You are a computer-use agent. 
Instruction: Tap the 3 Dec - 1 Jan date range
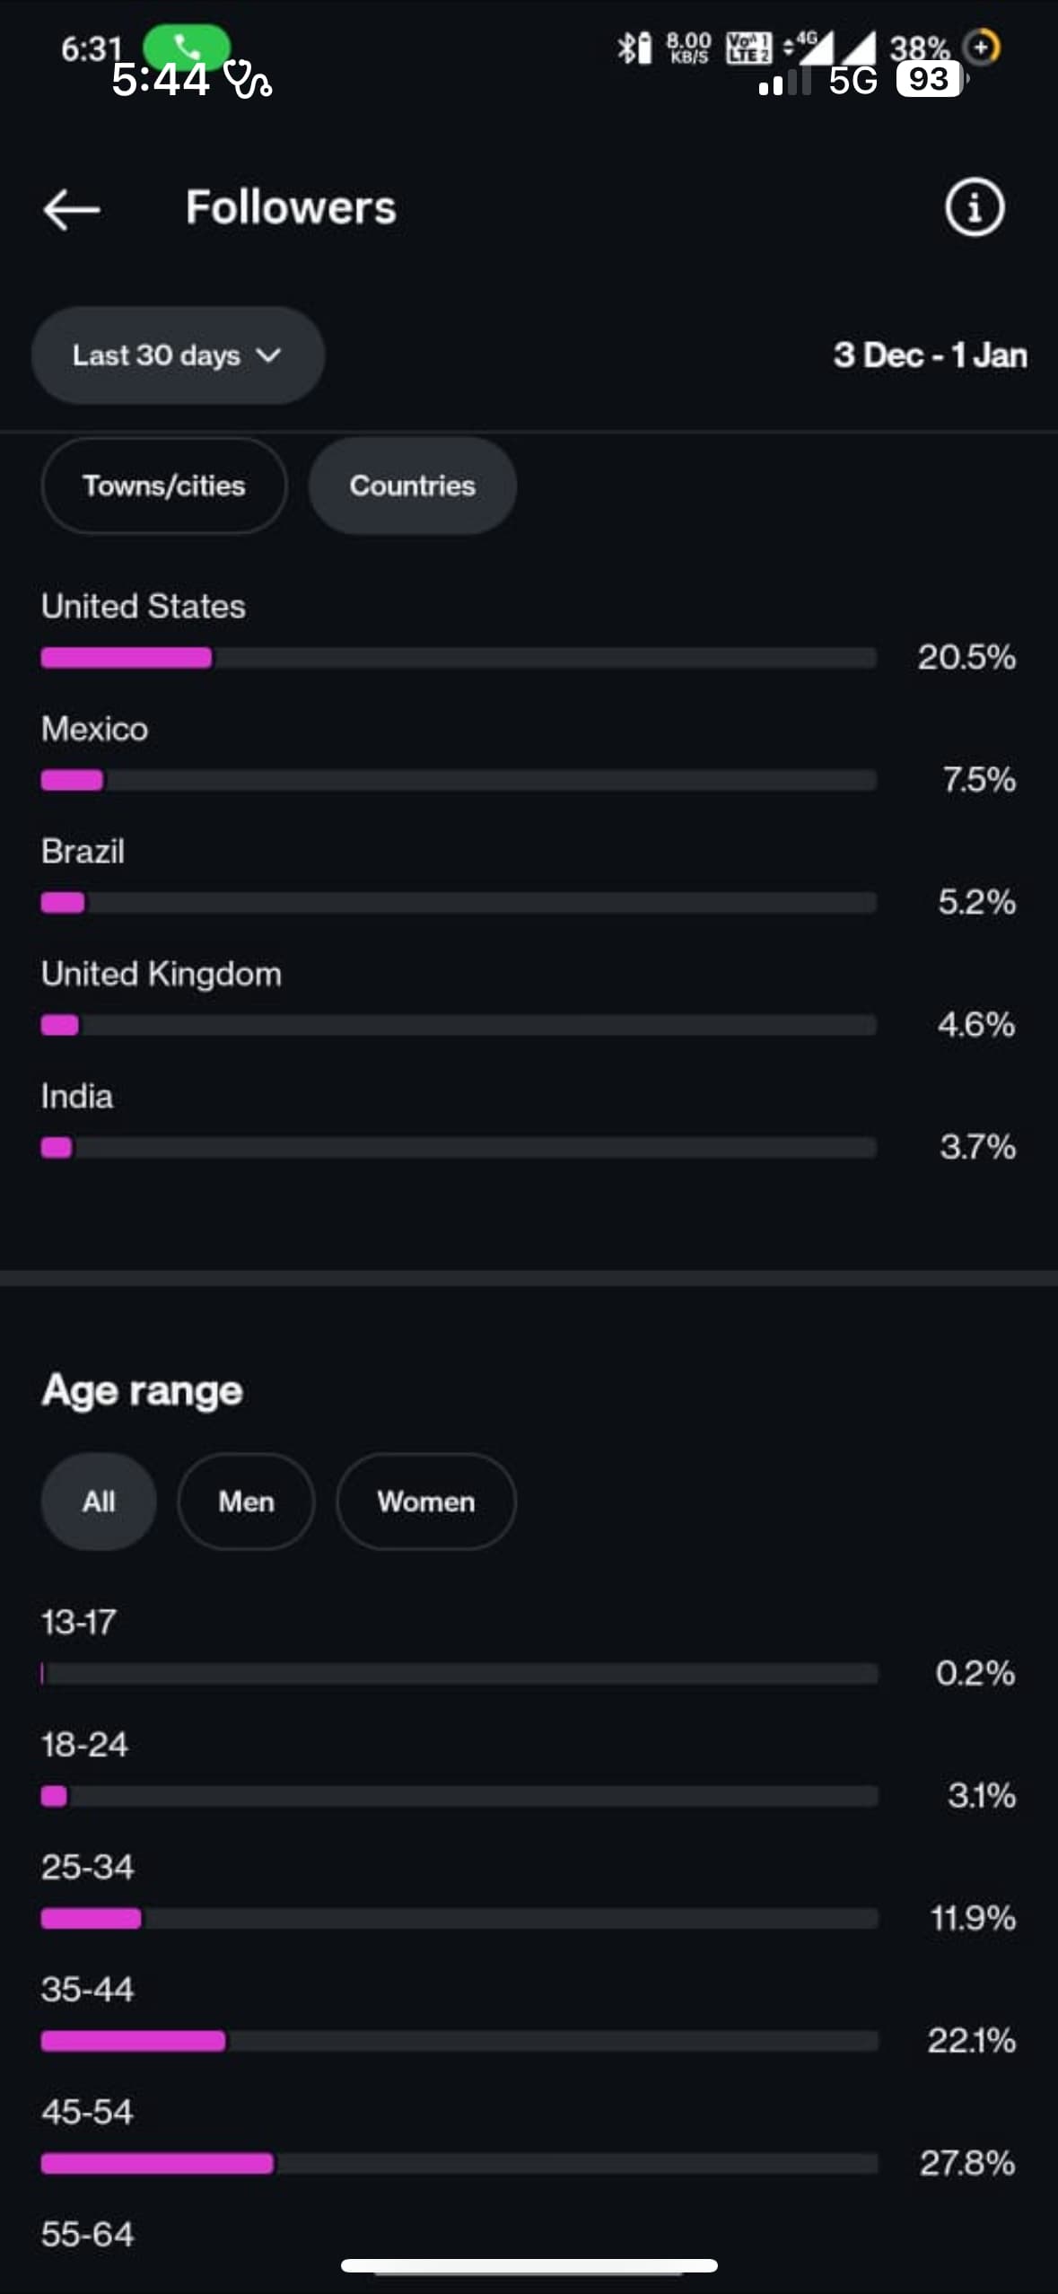pyautogui.click(x=930, y=355)
